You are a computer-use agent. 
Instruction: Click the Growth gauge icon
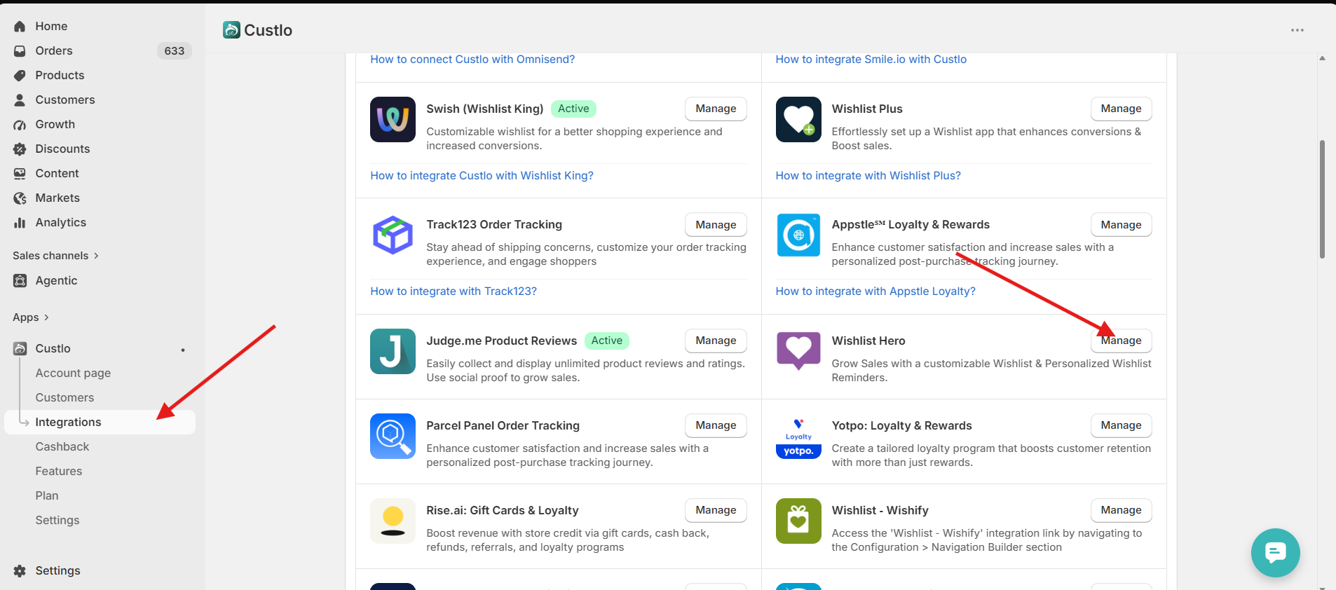(x=20, y=124)
